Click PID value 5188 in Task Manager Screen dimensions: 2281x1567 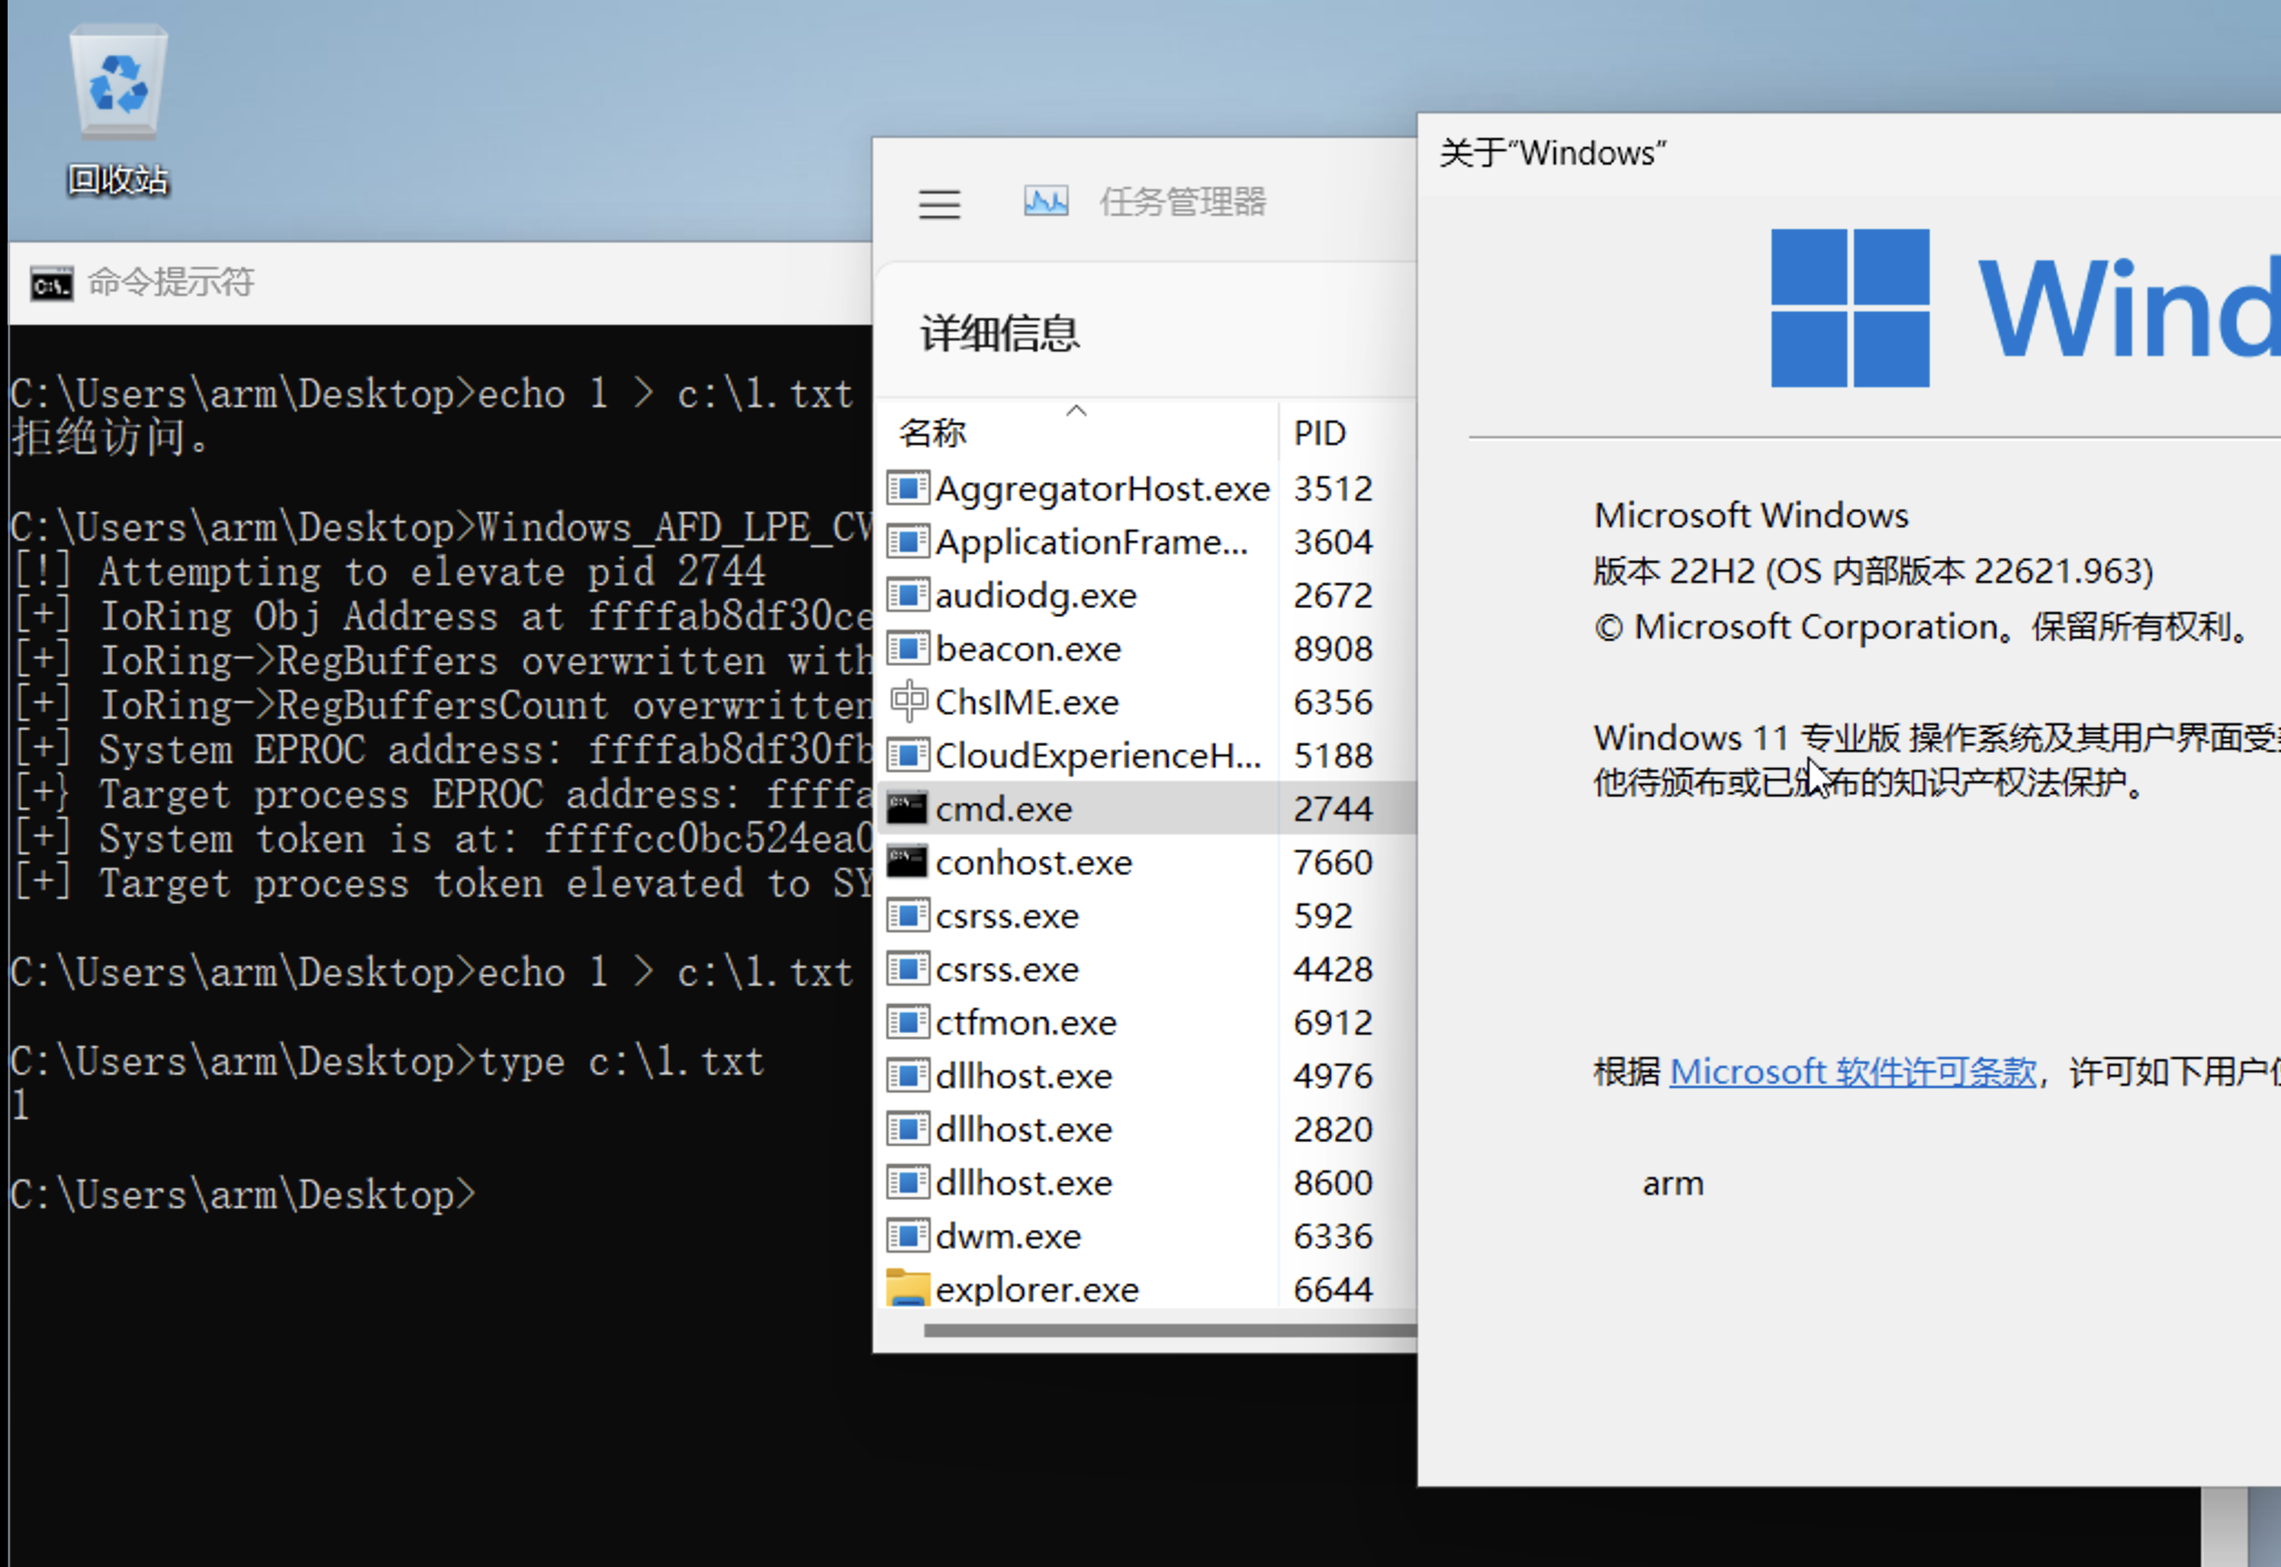(1332, 755)
